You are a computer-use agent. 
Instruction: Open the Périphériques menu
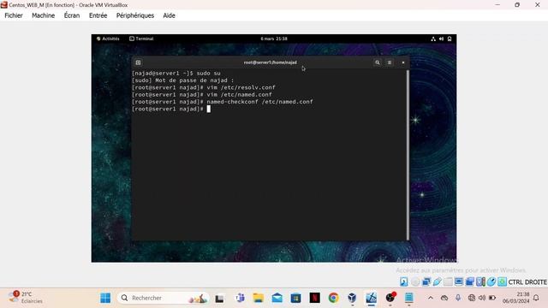pos(135,15)
